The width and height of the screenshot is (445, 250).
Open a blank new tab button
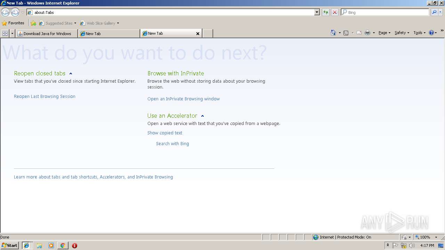pos(208,34)
